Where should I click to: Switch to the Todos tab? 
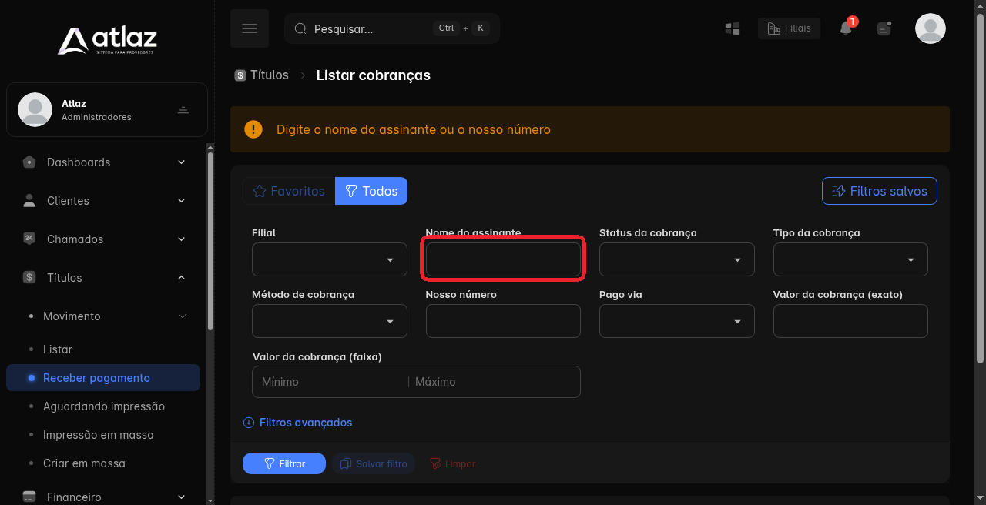pos(371,191)
